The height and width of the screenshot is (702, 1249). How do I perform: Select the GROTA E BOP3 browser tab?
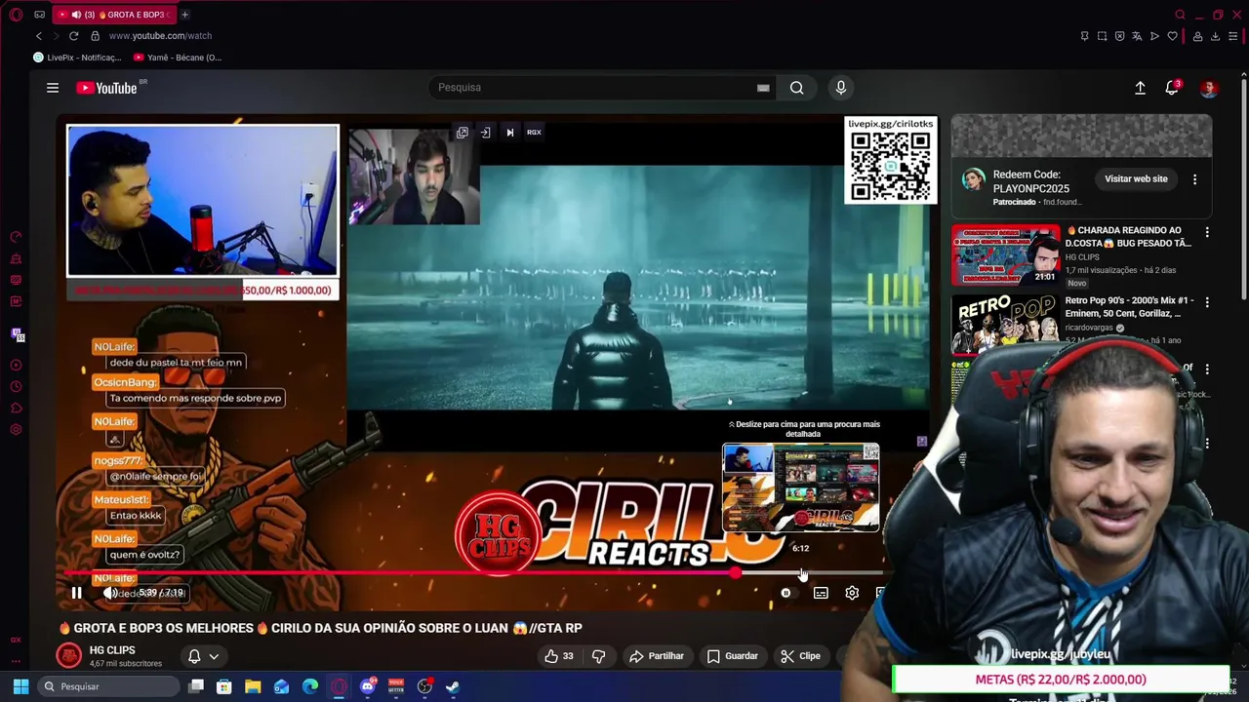[115, 15]
